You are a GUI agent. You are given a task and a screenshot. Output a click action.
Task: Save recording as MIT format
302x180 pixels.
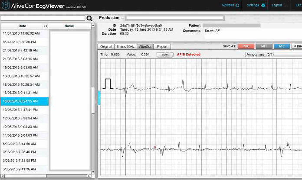(x=264, y=46)
